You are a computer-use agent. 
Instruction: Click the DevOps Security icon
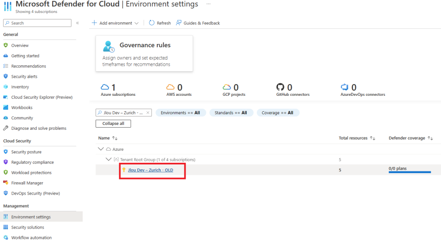(x=6, y=193)
